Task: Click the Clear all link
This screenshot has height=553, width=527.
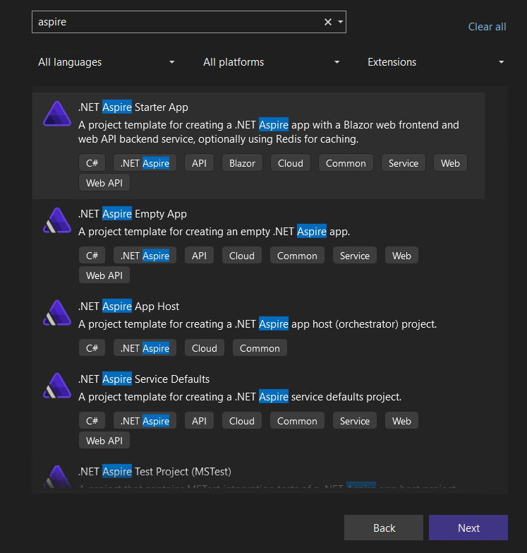Action: tap(487, 27)
